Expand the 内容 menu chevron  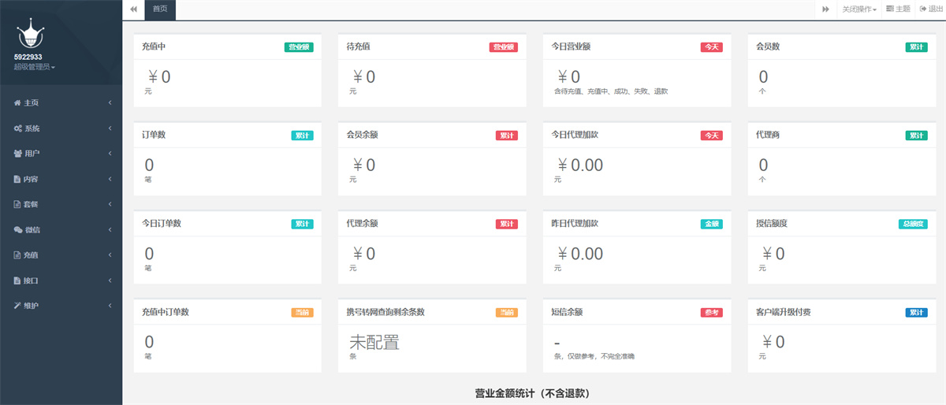coord(110,180)
